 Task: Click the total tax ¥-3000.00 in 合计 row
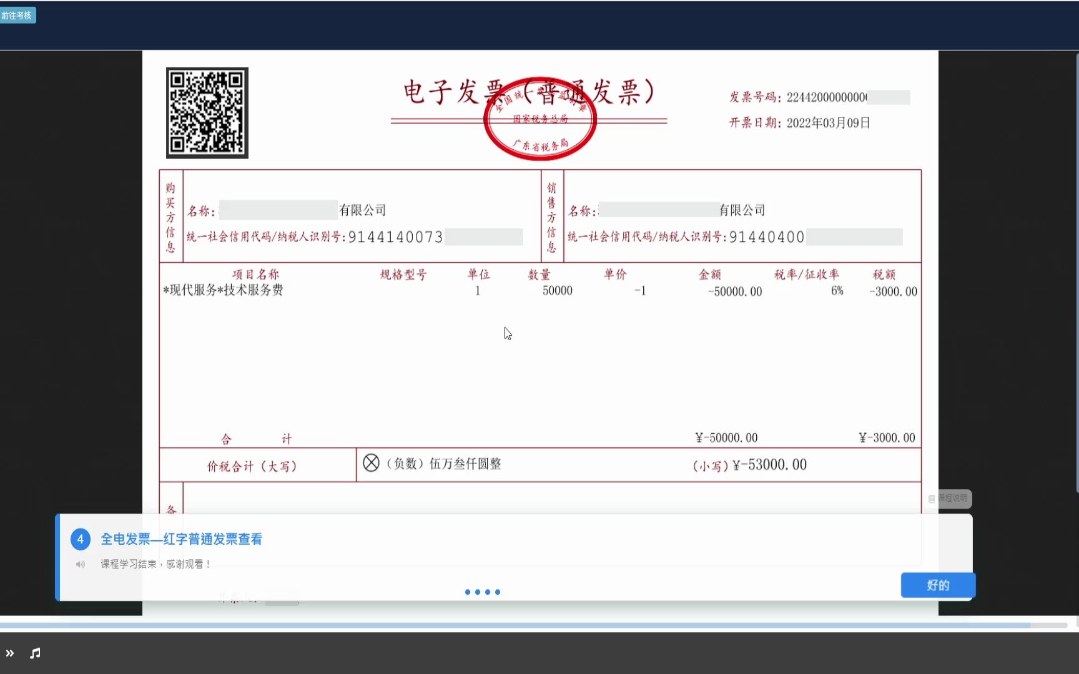pyautogui.click(x=887, y=438)
